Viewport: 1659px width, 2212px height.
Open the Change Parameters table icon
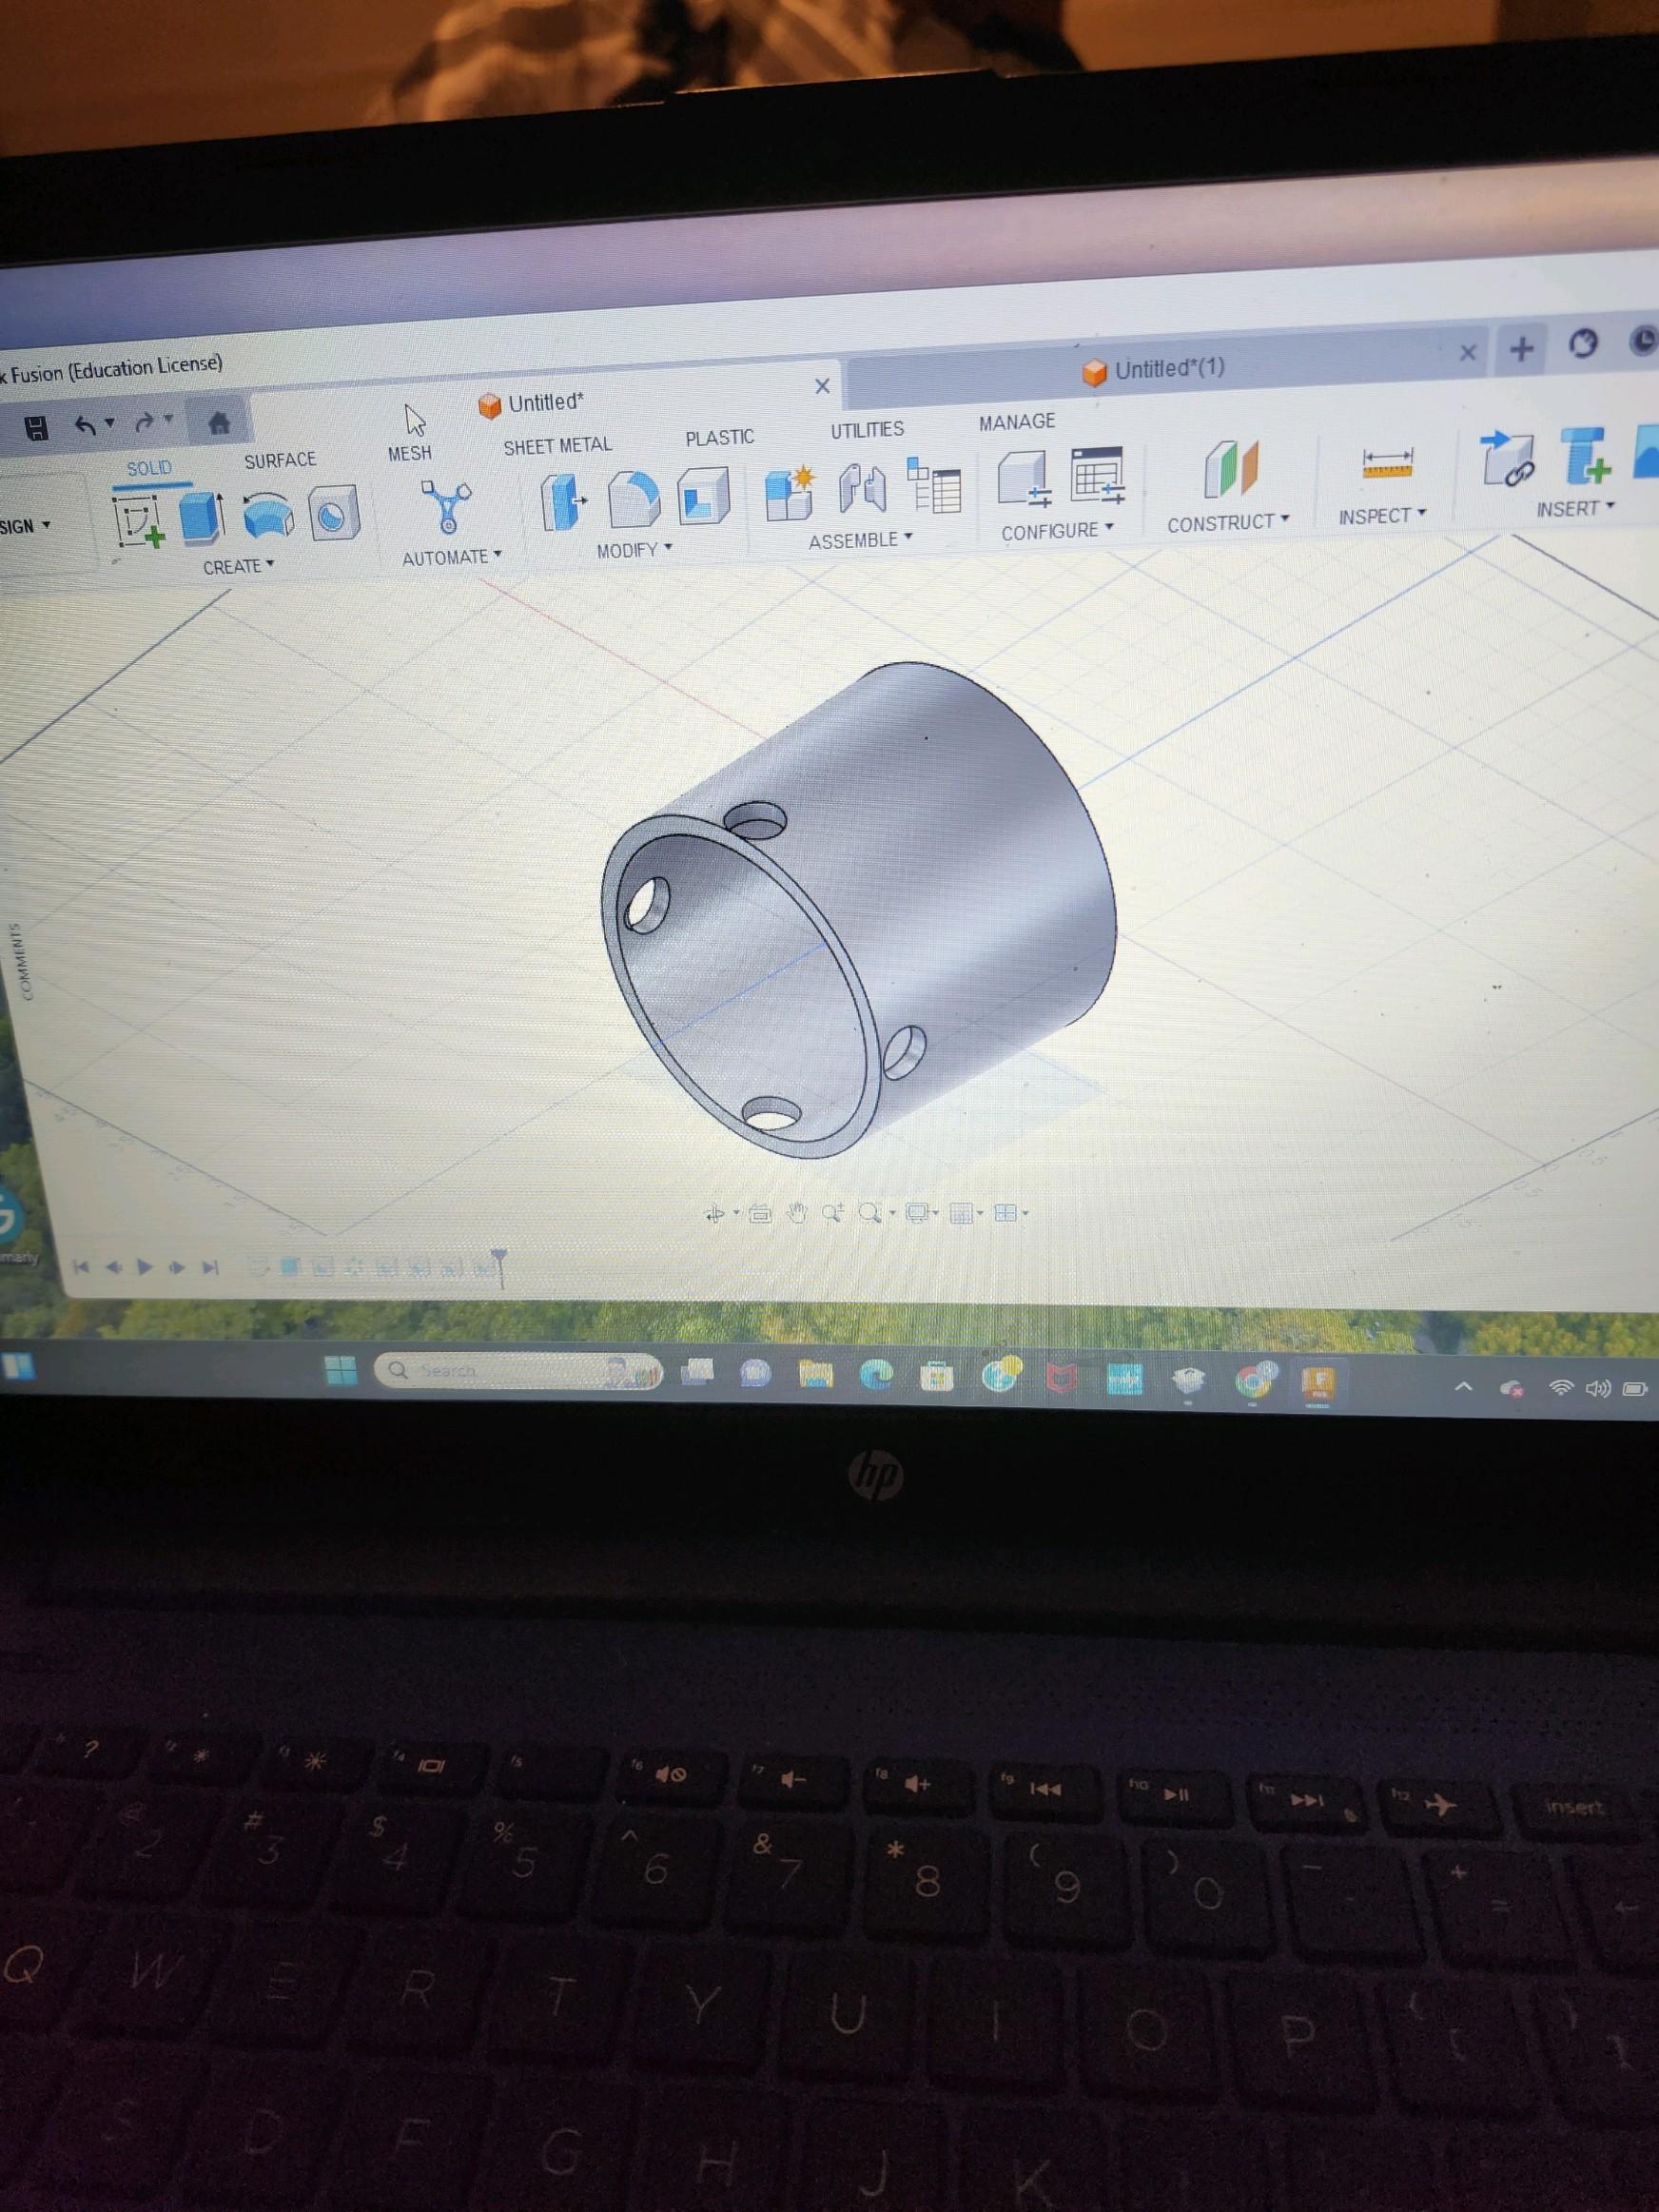pyautogui.click(x=1097, y=475)
